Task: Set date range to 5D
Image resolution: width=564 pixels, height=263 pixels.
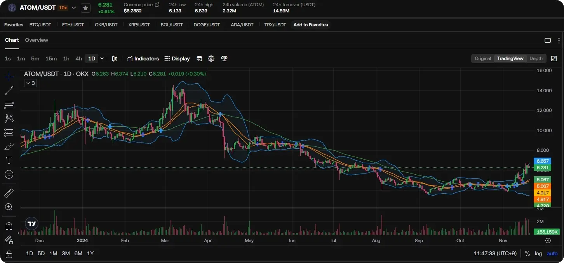Action: click(41, 254)
